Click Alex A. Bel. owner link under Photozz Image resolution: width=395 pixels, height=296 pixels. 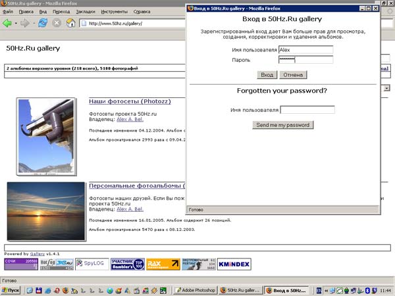(x=130, y=119)
